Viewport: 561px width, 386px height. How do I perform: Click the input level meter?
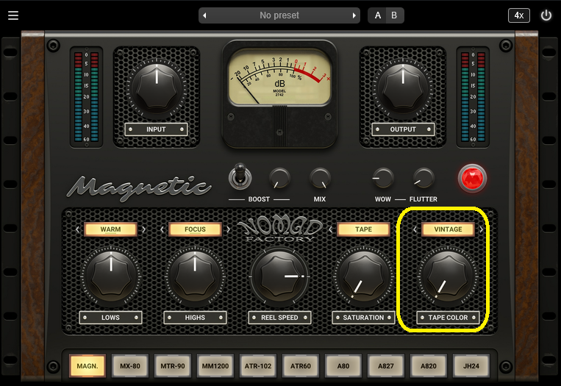pyautogui.click(x=86, y=97)
